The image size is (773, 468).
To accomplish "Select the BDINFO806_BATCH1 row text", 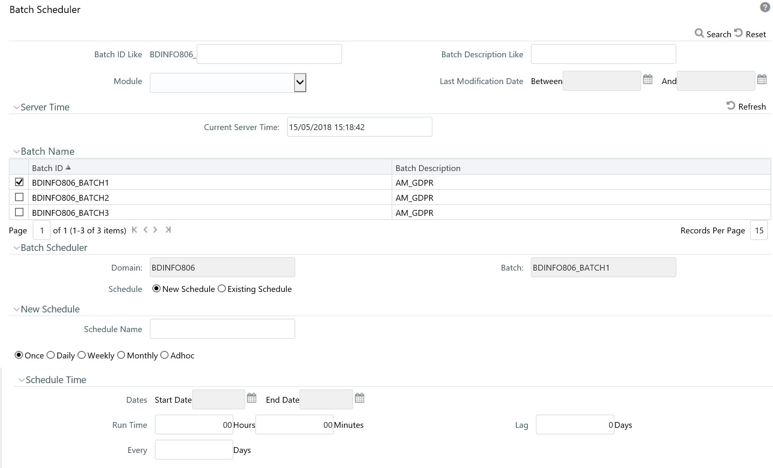I will (x=70, y=183).
